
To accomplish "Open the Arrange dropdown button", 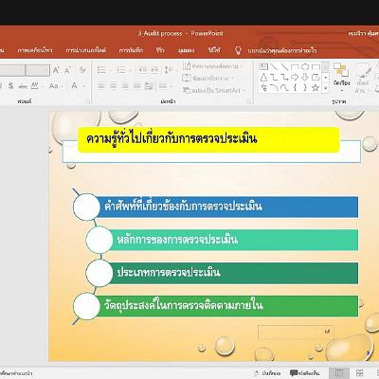I will [341, 77].
